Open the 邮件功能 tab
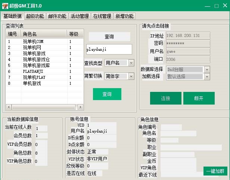 pyautogui.click(x=57, y=16)
